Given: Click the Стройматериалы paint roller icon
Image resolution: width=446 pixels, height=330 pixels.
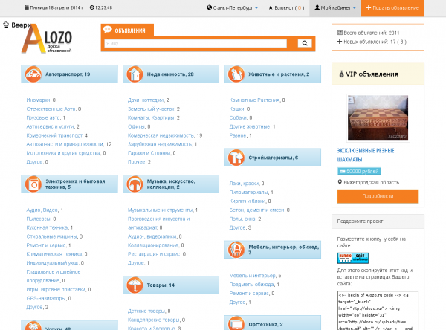Looking at the screenshot, I should [x=236, y=158].
